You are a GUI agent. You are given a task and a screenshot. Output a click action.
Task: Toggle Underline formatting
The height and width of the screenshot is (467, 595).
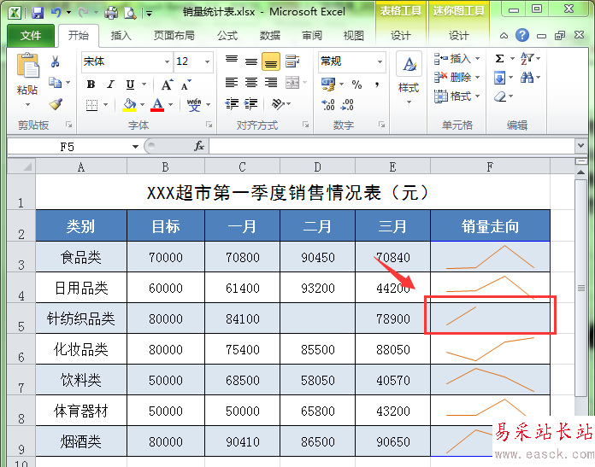(x=130, y=85)
